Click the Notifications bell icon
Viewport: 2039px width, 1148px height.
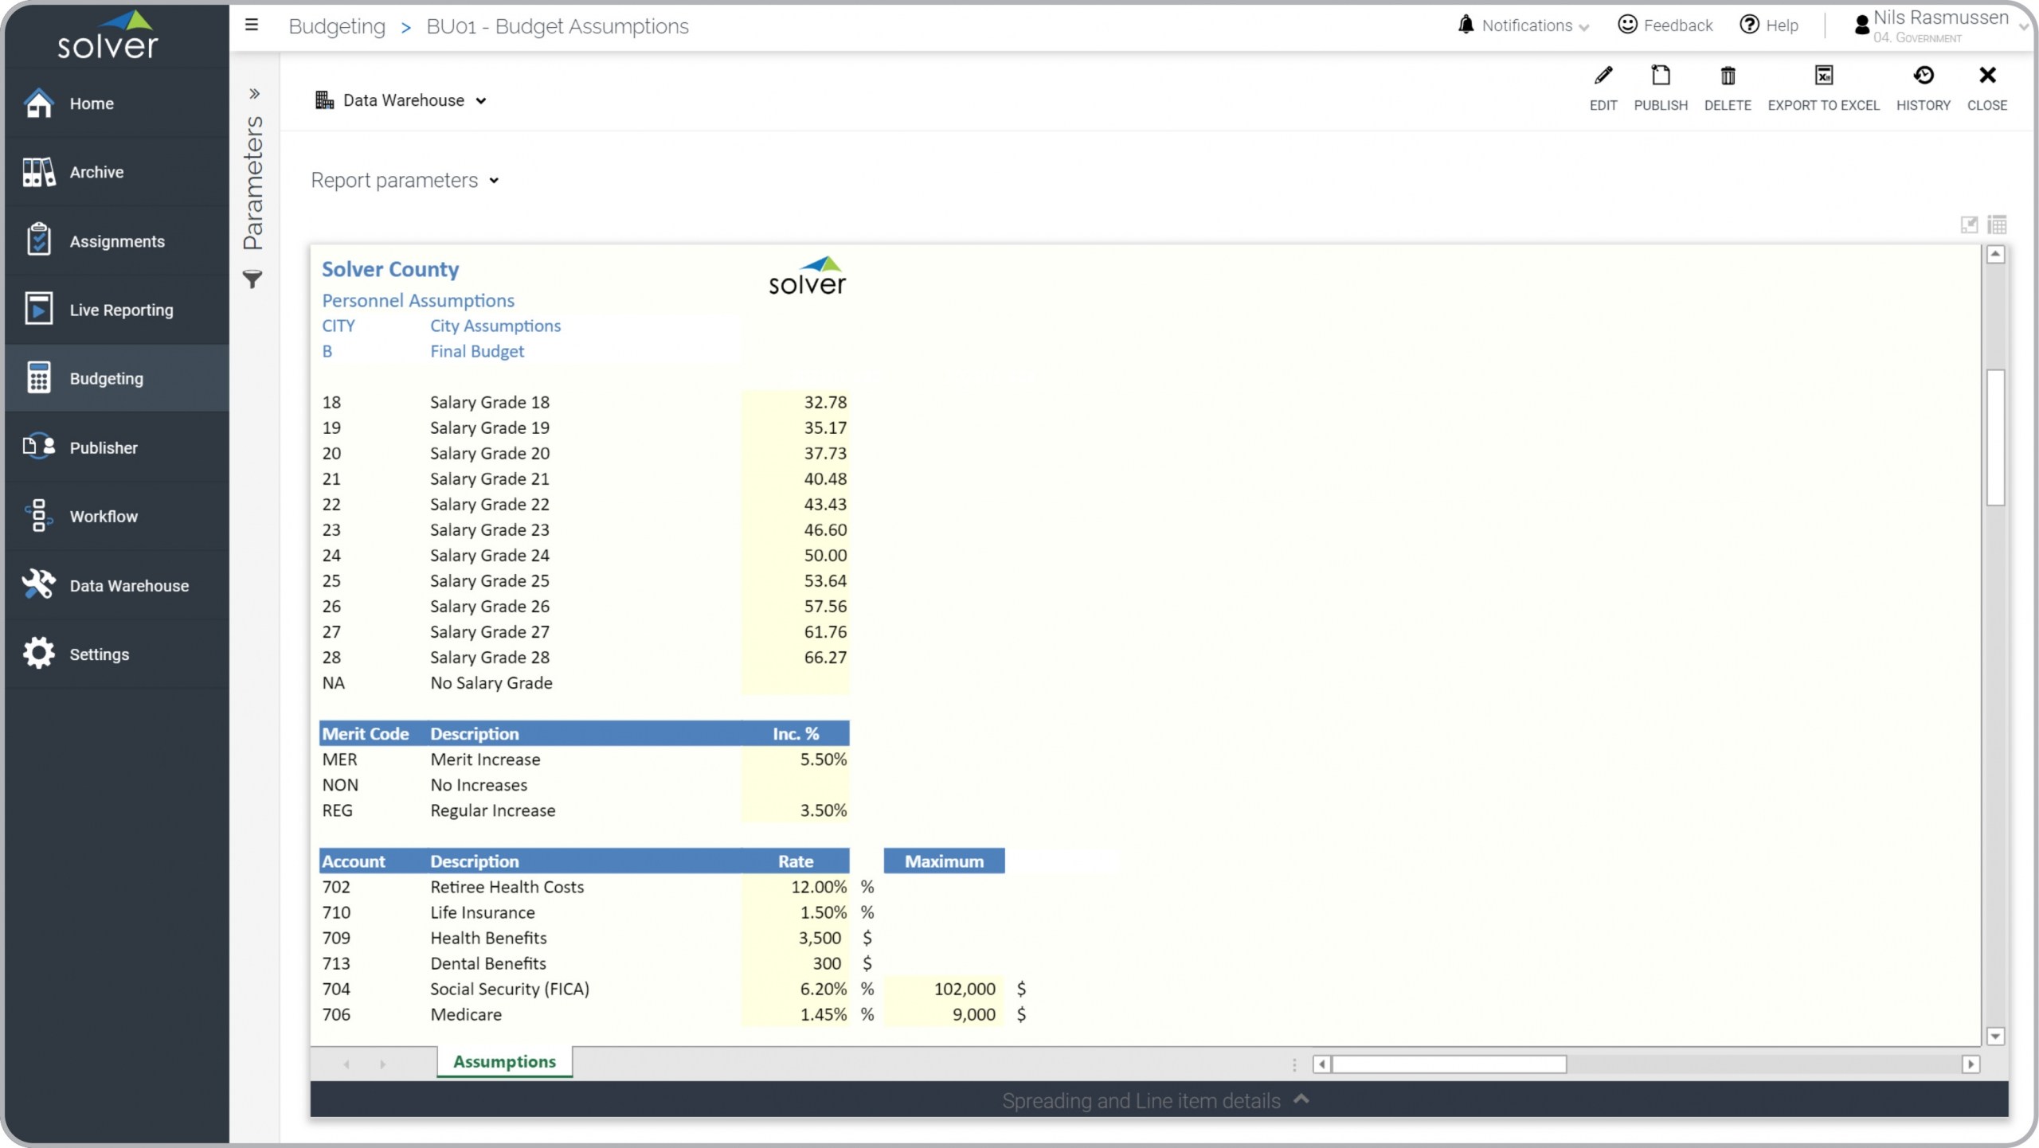(x=1466, y=25)
